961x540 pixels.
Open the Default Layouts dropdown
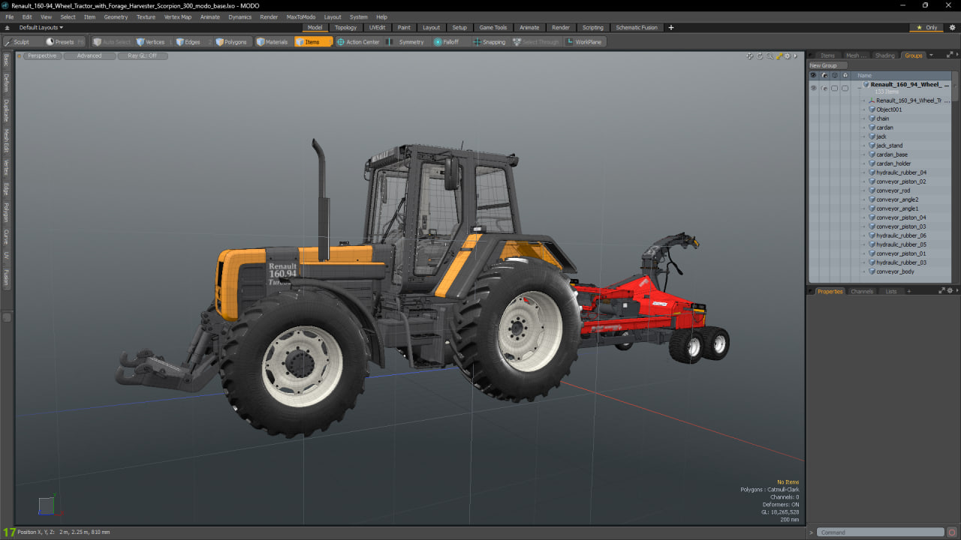[x=41, y=28]
